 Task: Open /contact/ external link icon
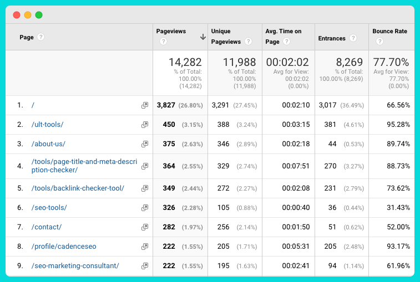pyautogui.click(x=145, y=227)
